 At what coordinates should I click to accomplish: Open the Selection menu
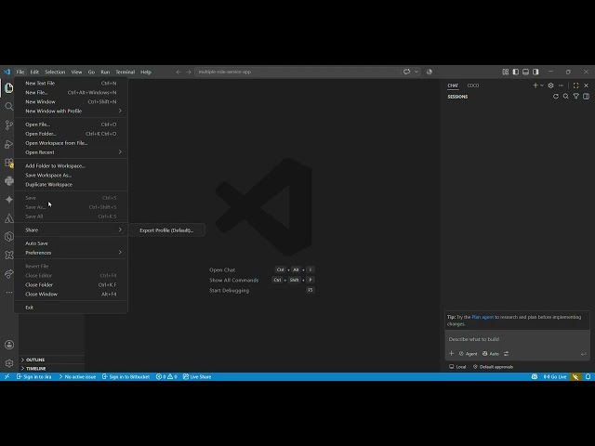55,72
